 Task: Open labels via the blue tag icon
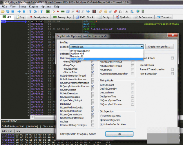point(110,11)
